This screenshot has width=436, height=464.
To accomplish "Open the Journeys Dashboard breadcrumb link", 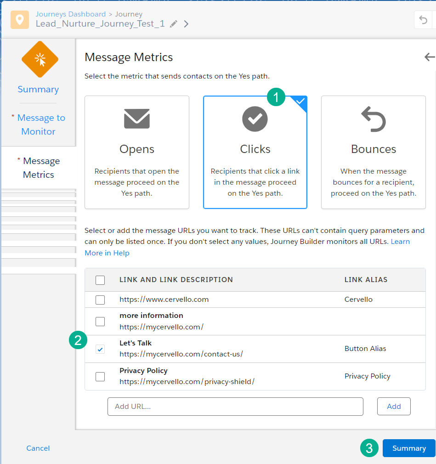I will (71, 14).
